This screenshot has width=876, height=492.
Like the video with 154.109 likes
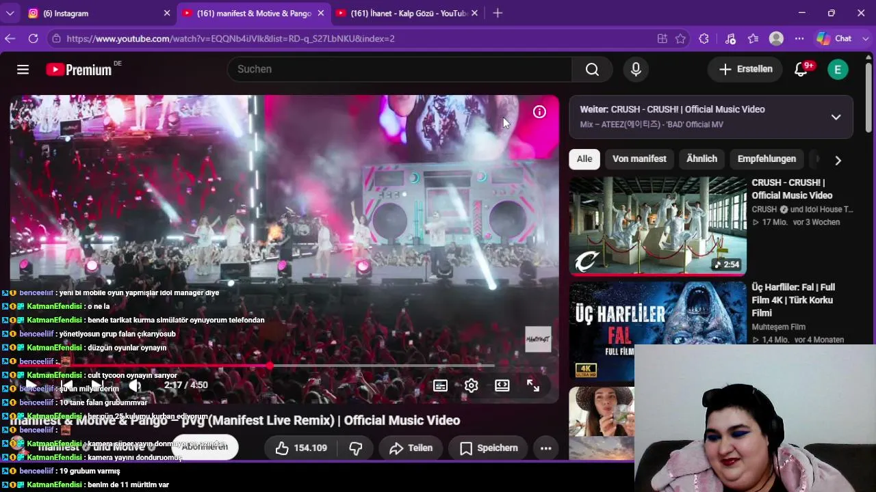tap(300, 448)
